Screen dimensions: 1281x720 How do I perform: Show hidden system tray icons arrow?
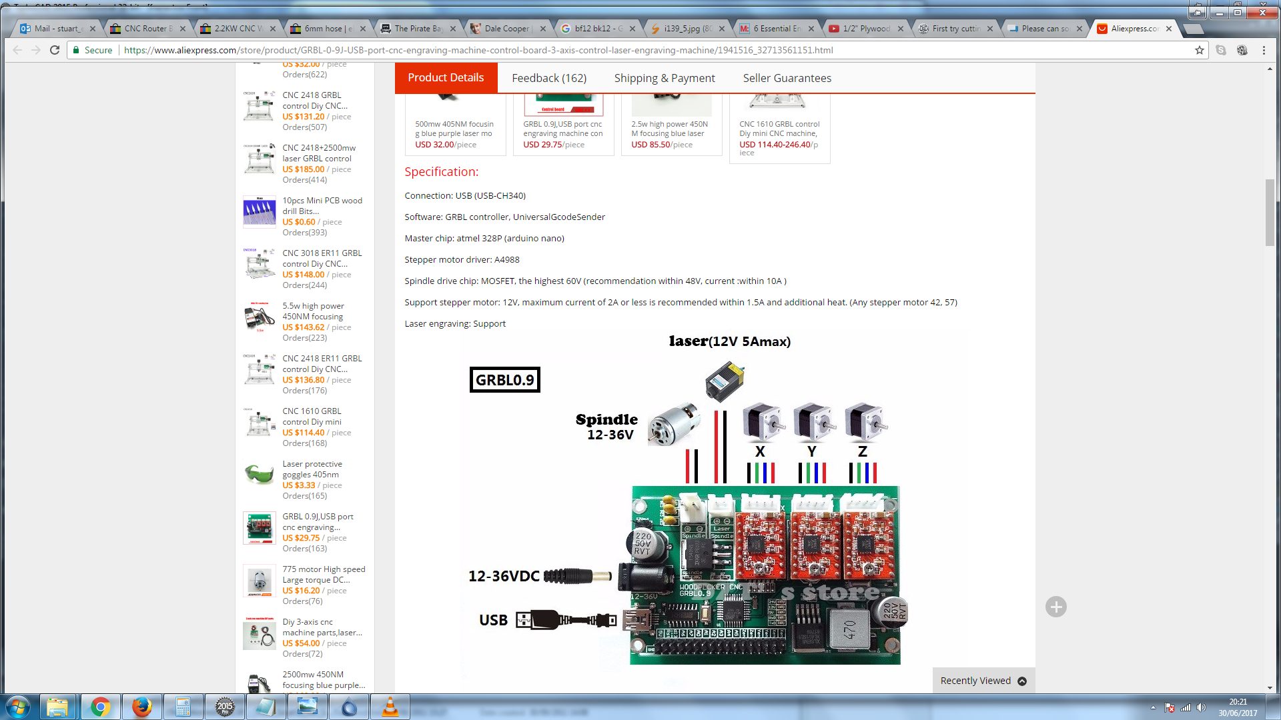(1153, 707)
